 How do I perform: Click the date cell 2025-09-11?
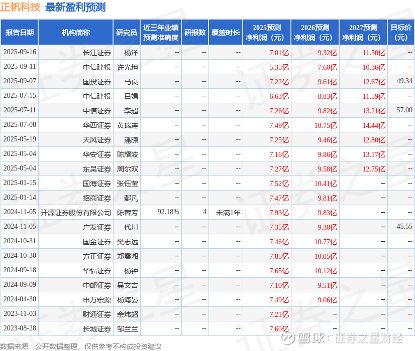tap(20, 67)
